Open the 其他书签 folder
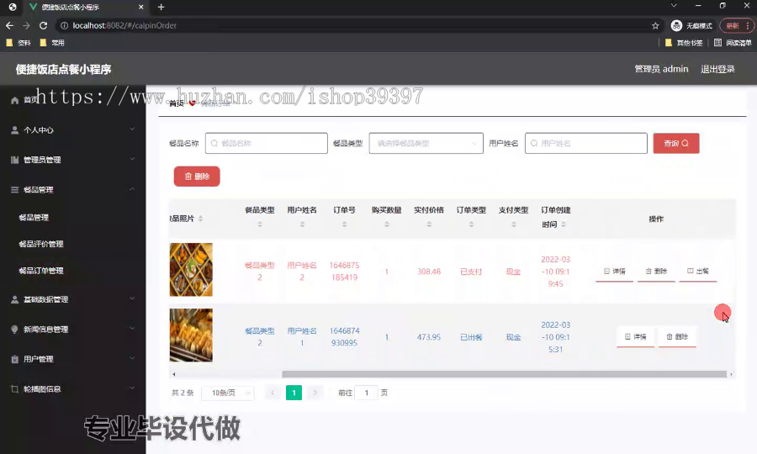This screenshot has width=757, height=454. coord(684,43)
